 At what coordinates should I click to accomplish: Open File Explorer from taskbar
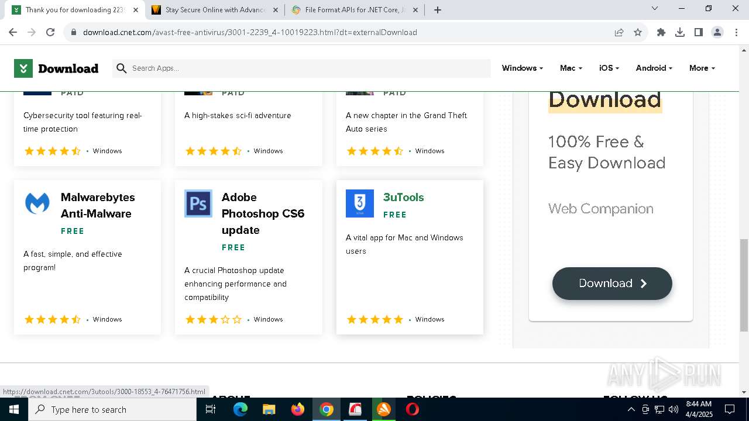(269, 409)
